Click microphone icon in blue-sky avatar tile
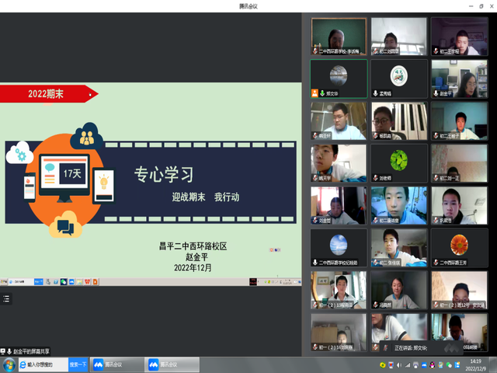Image resolution: width=497 pixels, height=373 pixels. (x=315, y=263)
